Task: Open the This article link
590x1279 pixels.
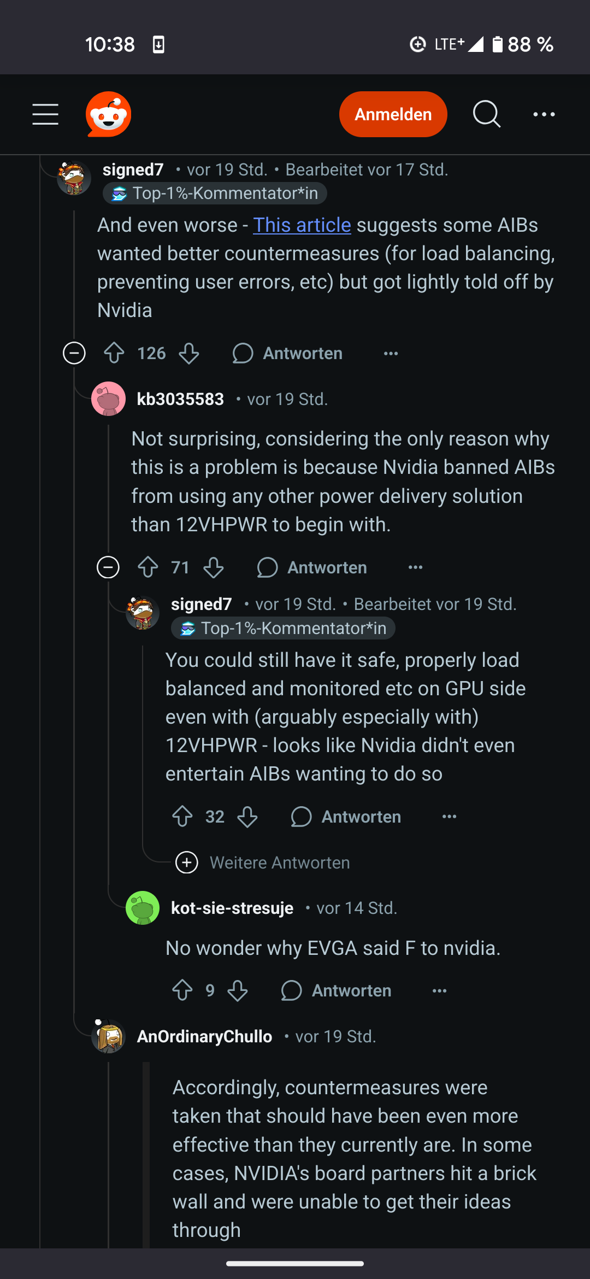Action: coord(301,225)
